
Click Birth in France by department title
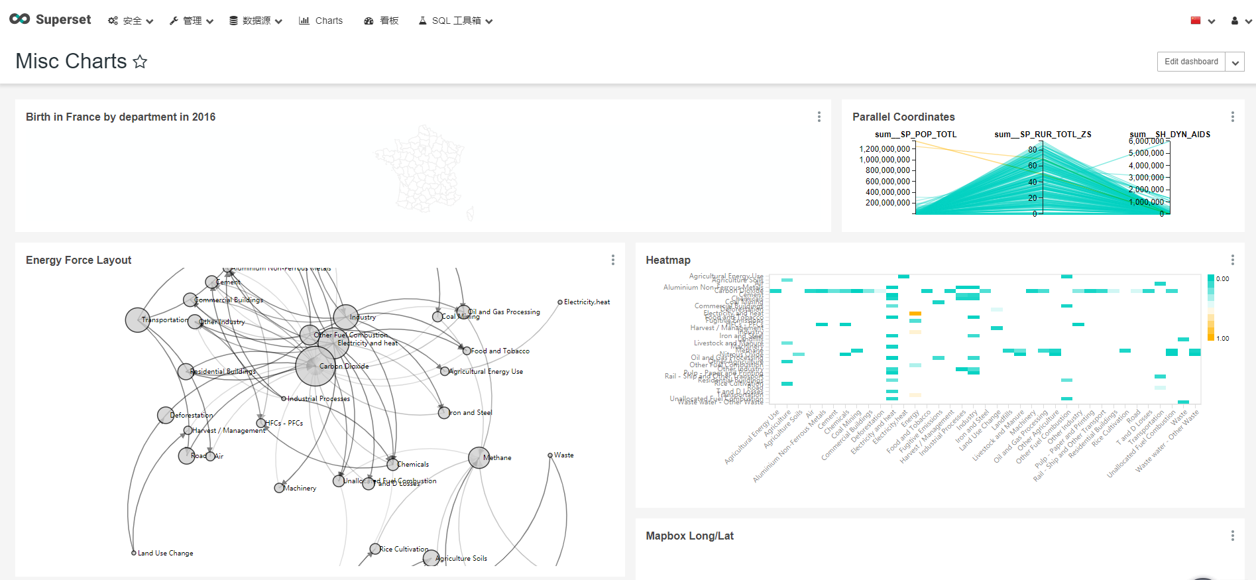121,117
